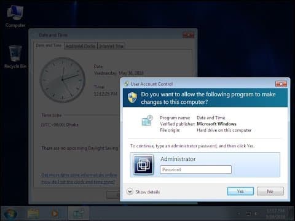Click the Show details label text
Viewport: 295px width, 221px height.
point(147,192)
